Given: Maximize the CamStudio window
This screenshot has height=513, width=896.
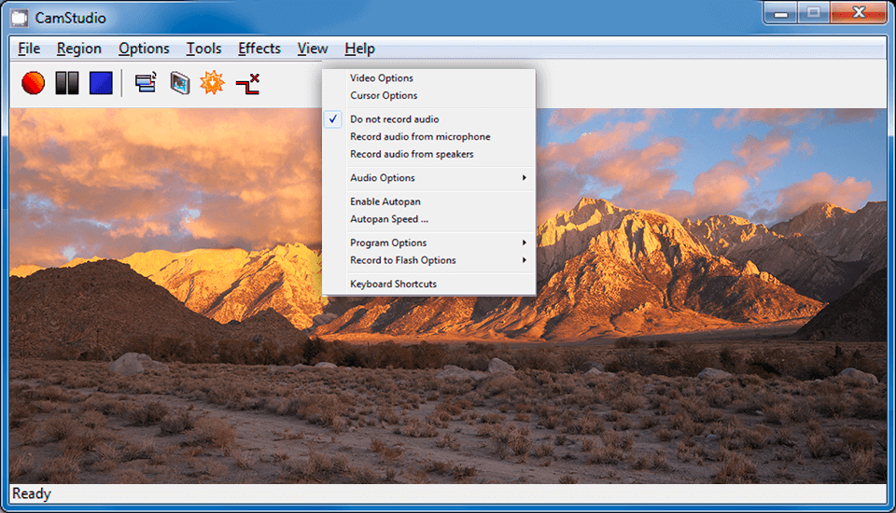Looking at the screenshot, I should [814, 12].
